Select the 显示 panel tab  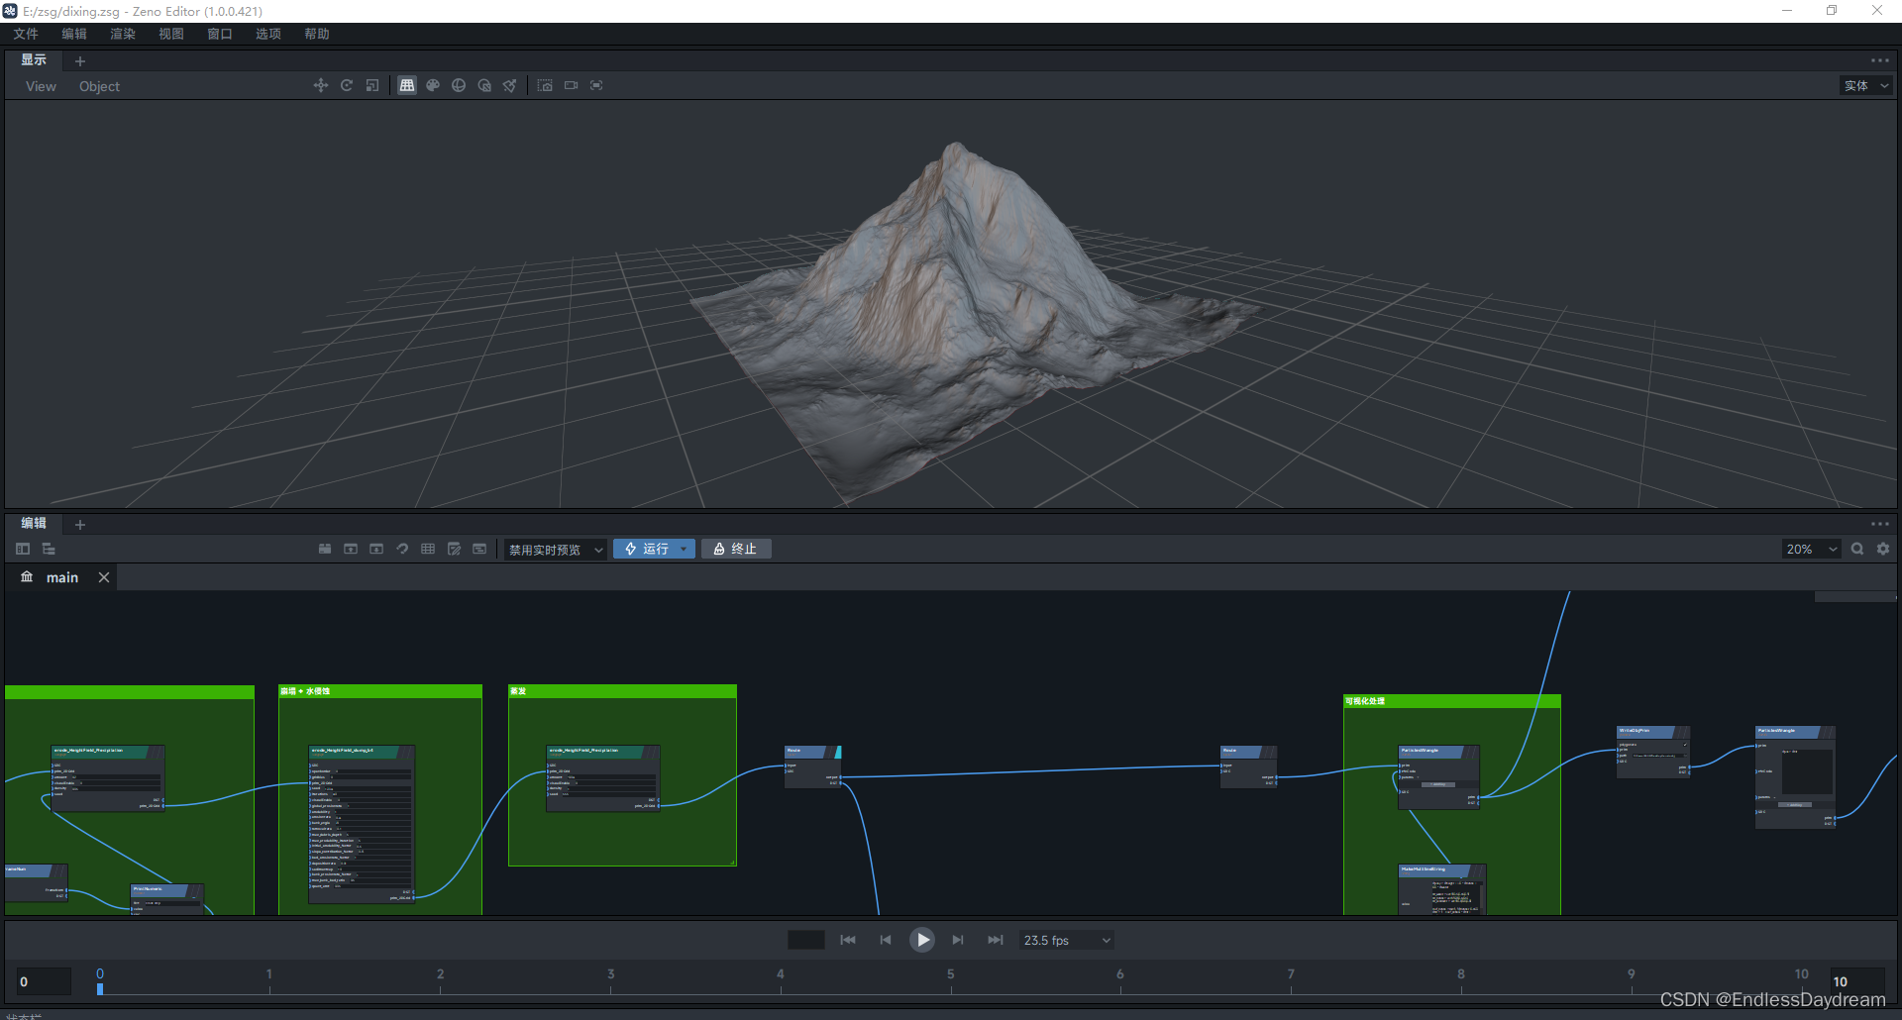34,60
